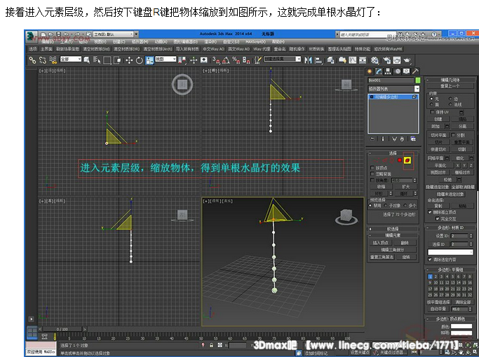479x357 pixels.
Task: Click the Mirror tool icon
Action: coord(308,60)
